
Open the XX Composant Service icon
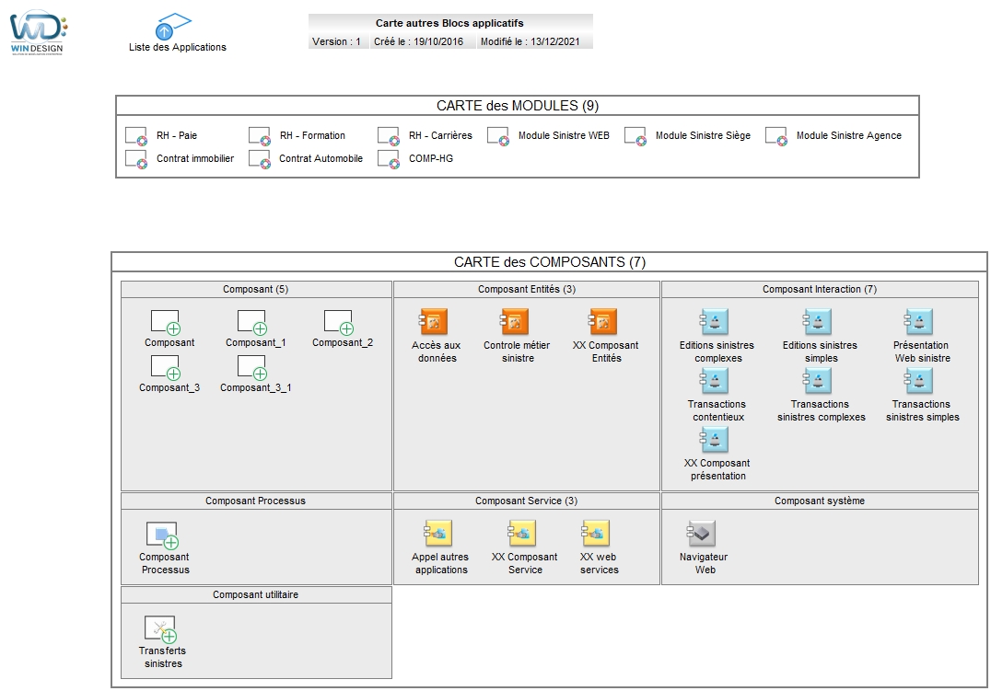click(522, 534)
